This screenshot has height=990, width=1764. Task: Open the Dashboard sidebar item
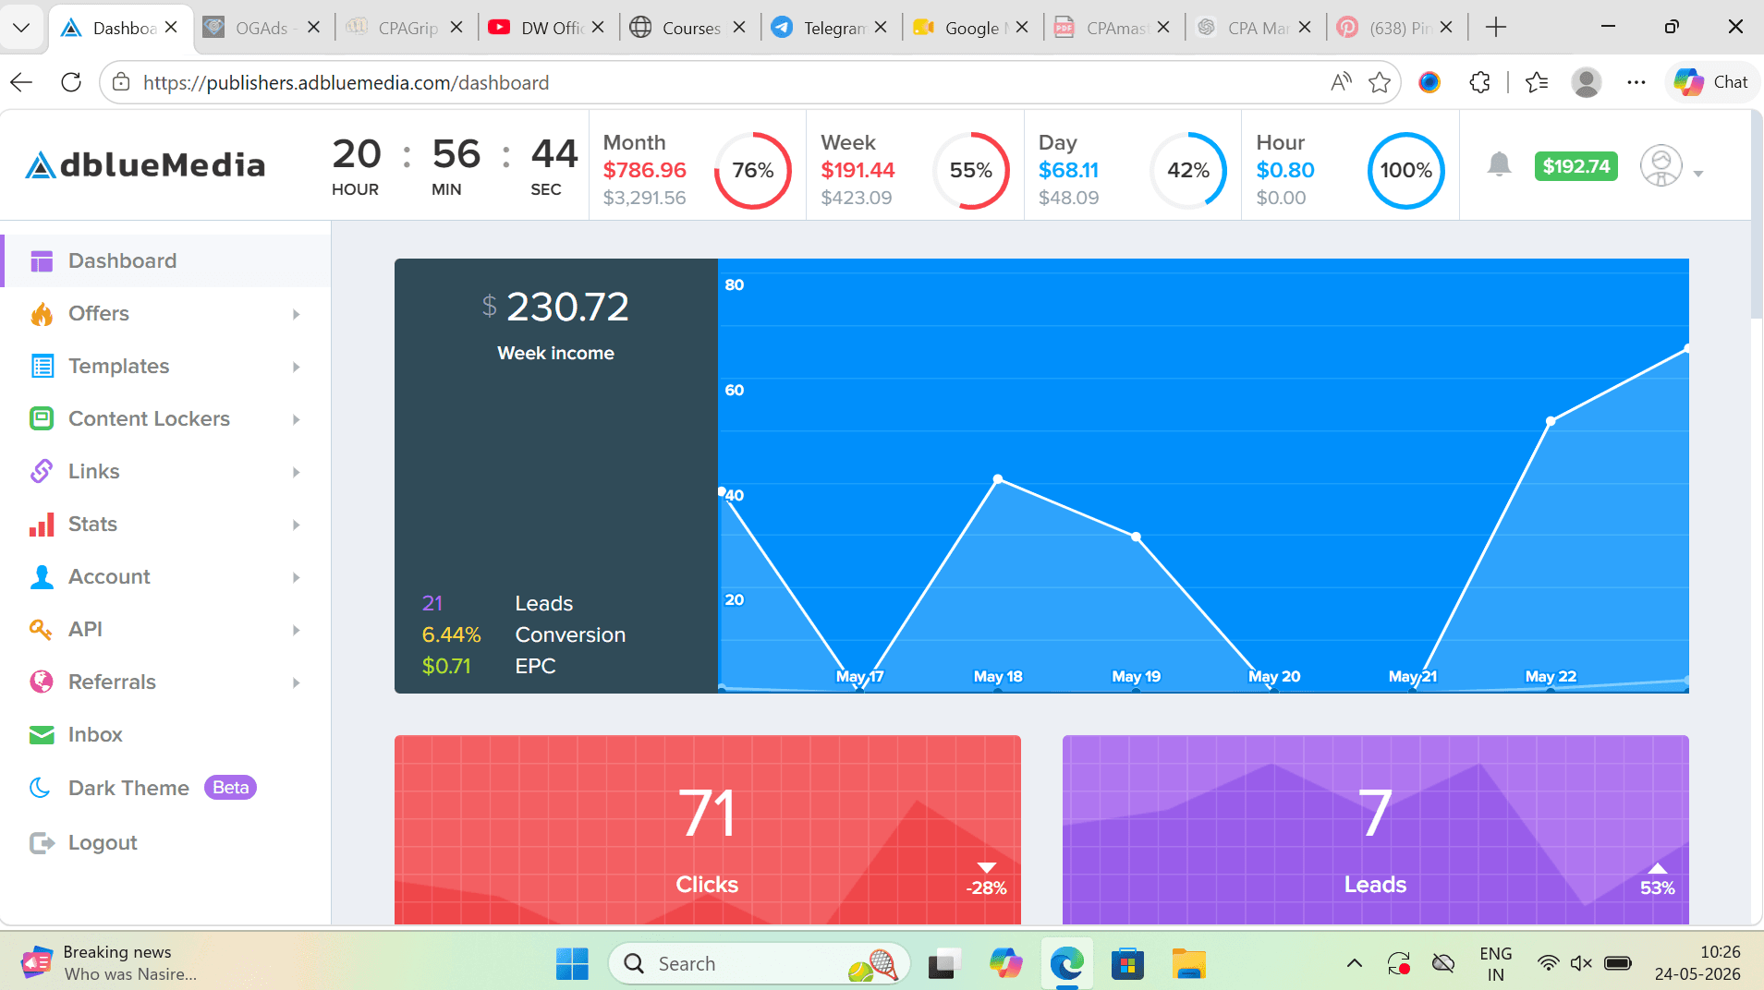click(x=166, y=261)
